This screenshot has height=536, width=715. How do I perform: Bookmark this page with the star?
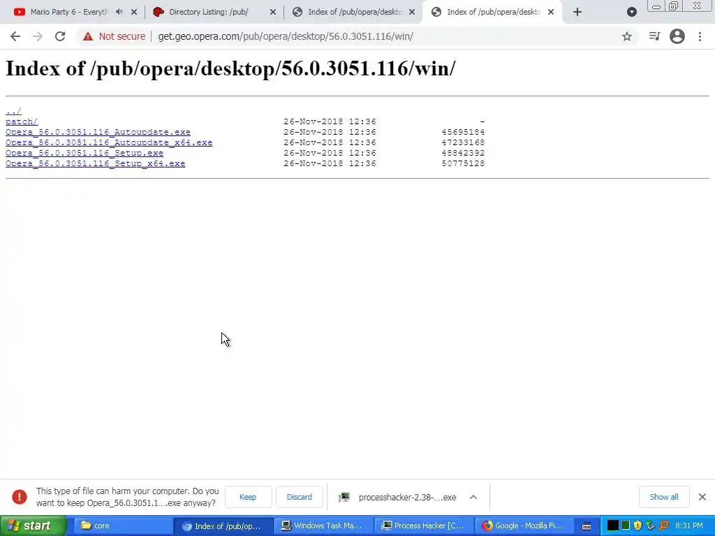(x=627, y=36)
